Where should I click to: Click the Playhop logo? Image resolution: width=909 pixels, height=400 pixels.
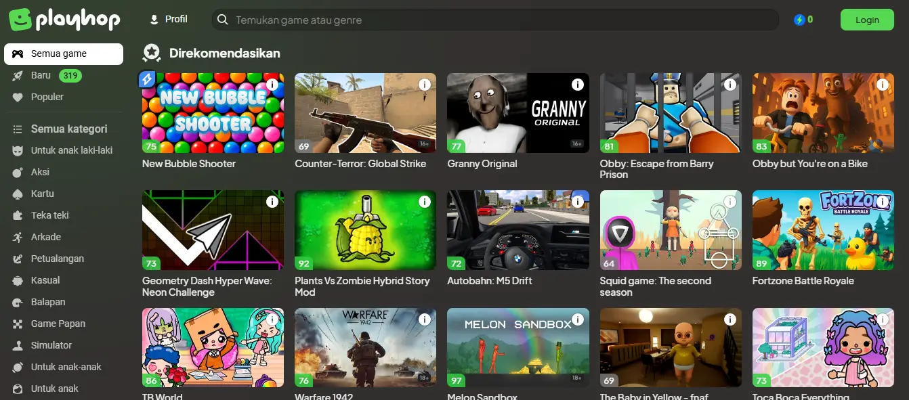(x=64, y=20)
